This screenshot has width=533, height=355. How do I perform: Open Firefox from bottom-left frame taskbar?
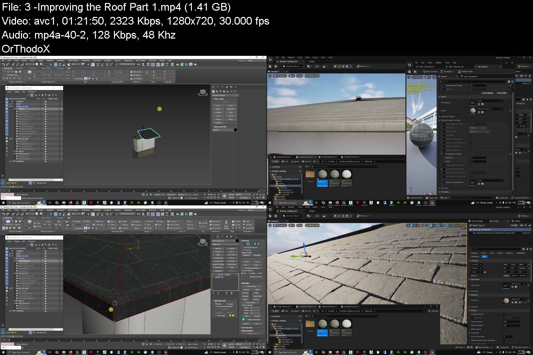click(x=70, y=352)
